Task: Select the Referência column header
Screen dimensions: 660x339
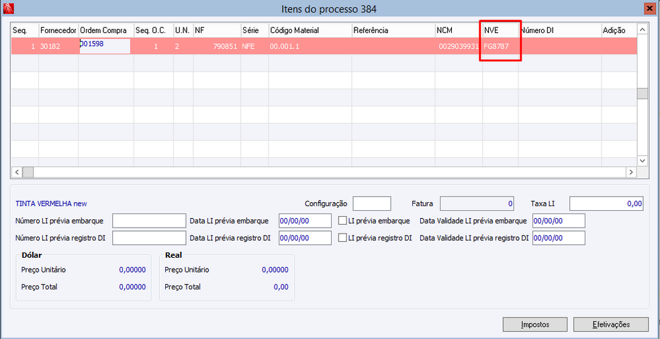Action: click(393, 30)
